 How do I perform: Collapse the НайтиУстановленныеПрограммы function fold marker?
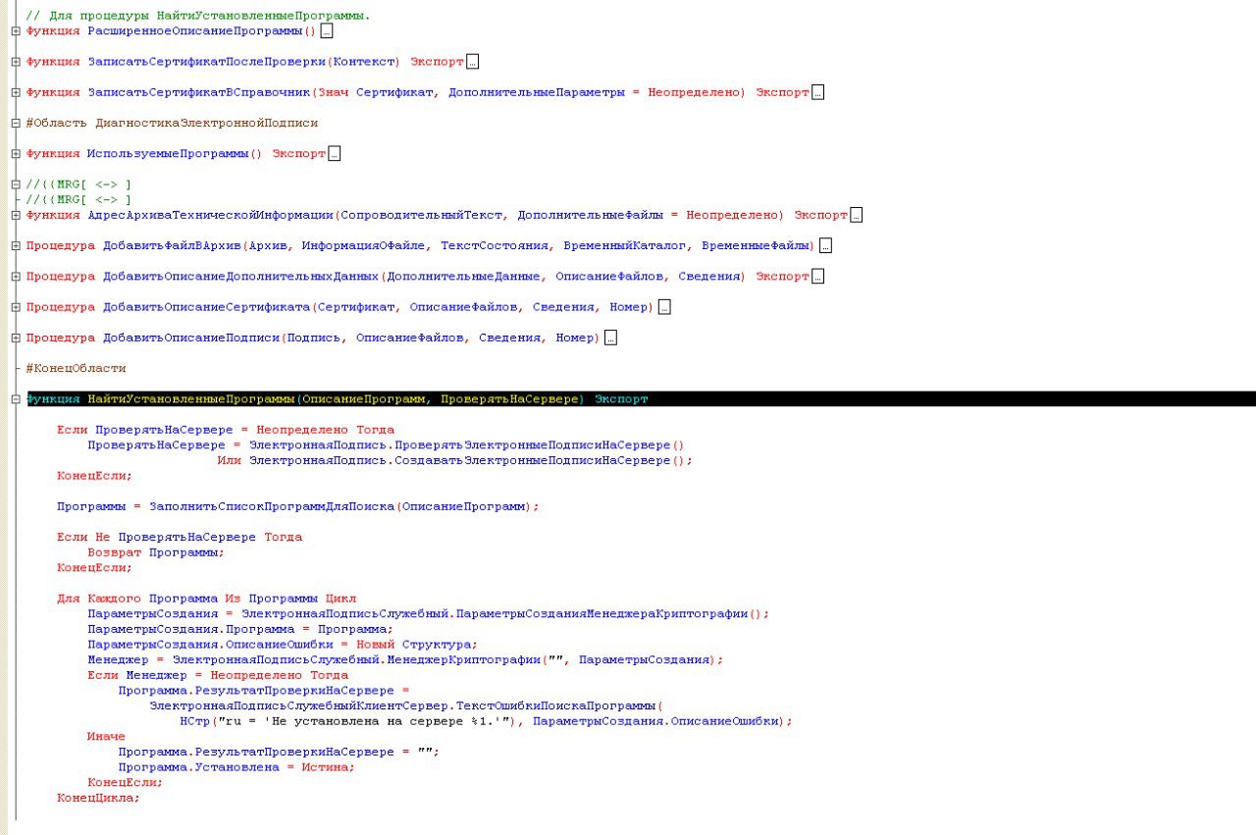click(x=15, y=399)
